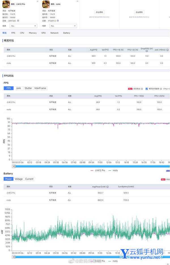The image size is (170, 265).
Task: Click the FPS对比 section heading
Action: 9,76
